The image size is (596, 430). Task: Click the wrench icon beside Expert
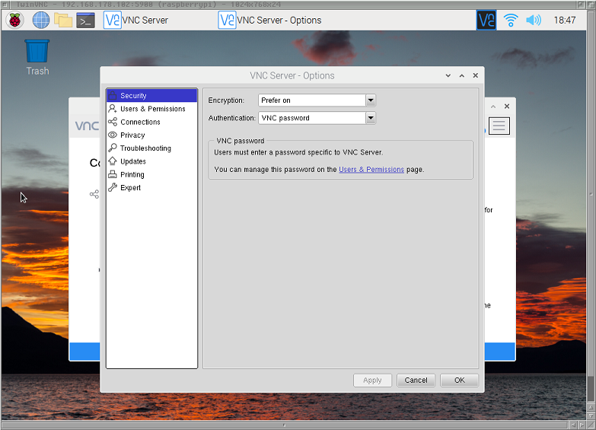(x=113, y=187)
